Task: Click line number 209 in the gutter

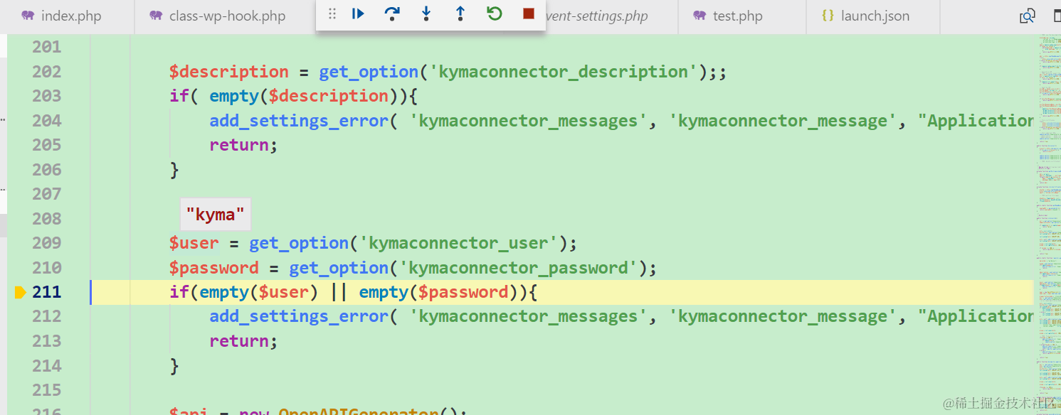Action: (x=47, y=243)
